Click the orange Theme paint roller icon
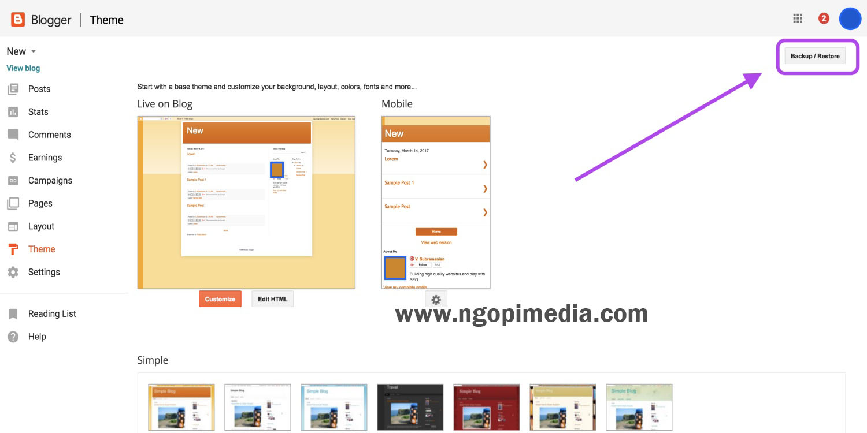This screenshot has width=867, height=433. 13,249
